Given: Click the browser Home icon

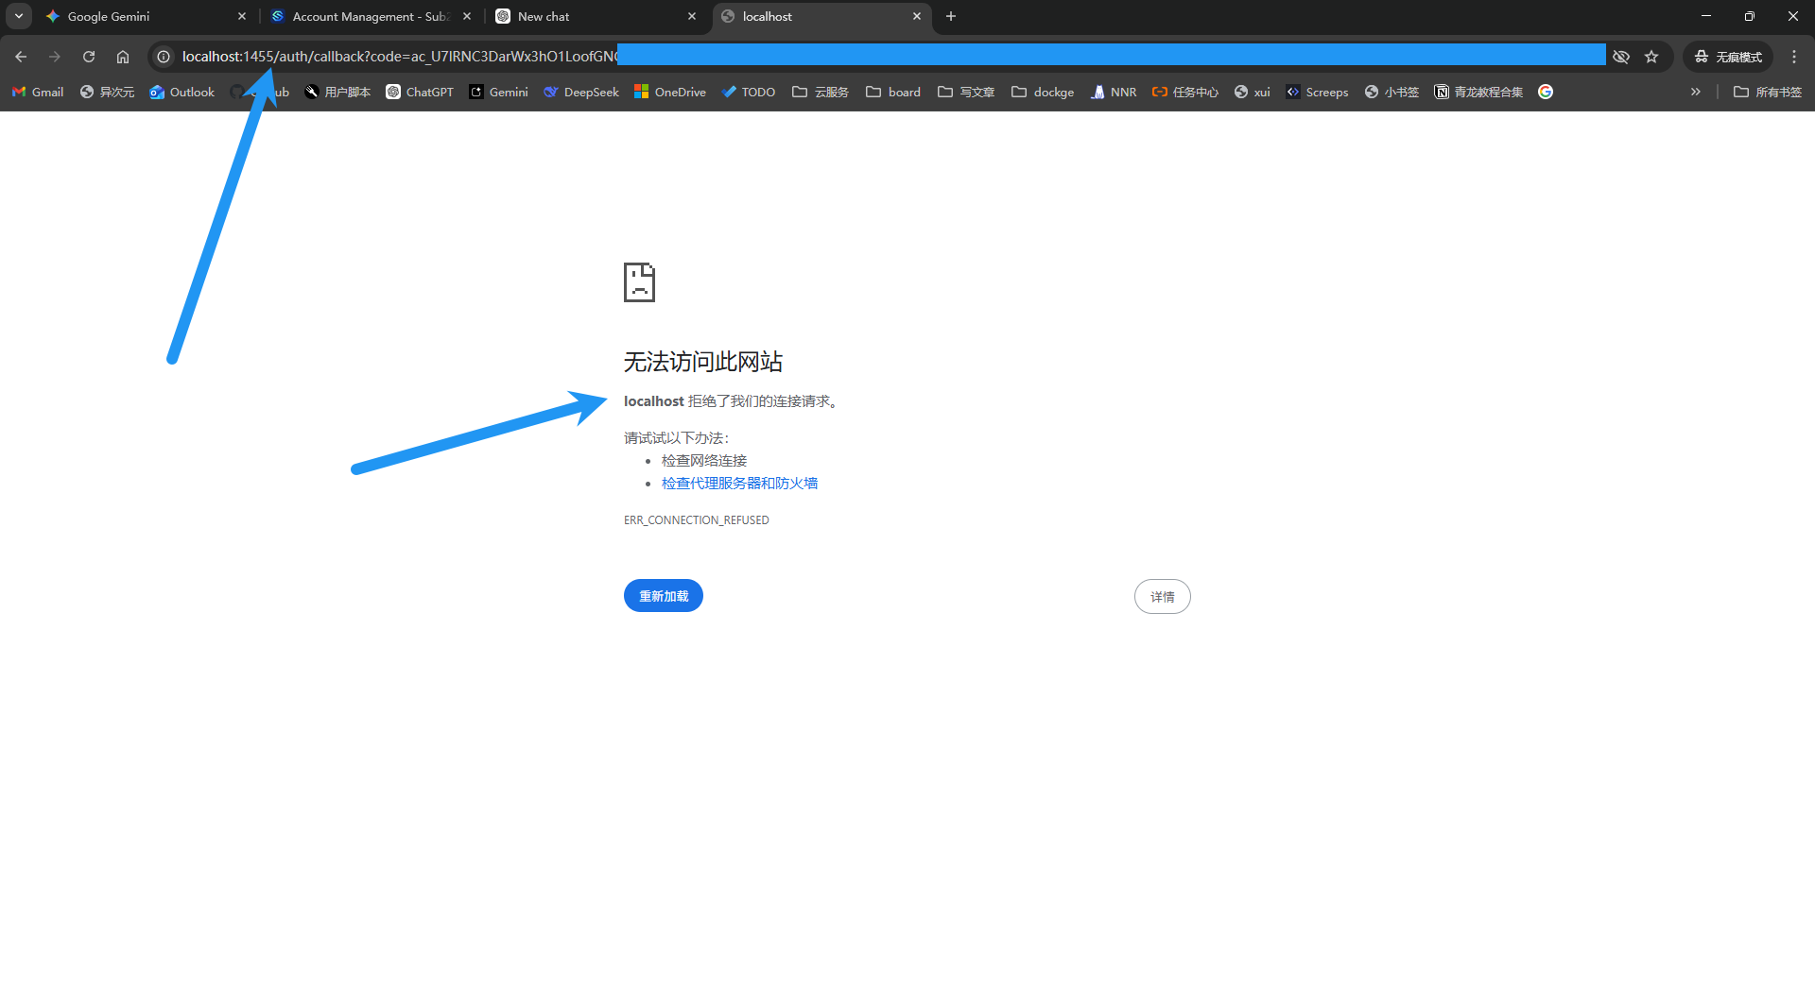Looking at the screenshot, I should pyautogui.click(x=122, y=57).
